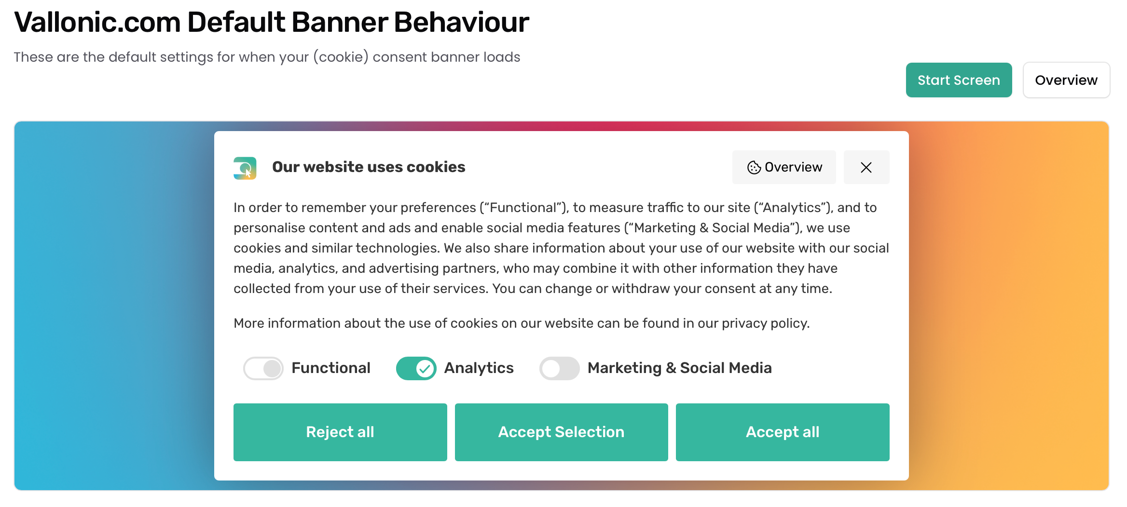
Task: Close the cookie banner with X
Action: [x=866, y=167]
